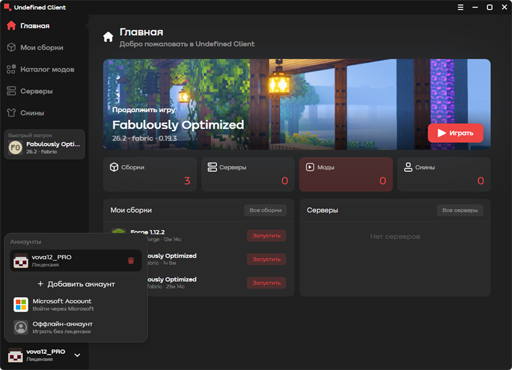Screen dimensions: 512x370
Task: Click the play-box icon on Моды card
Action: pos(310,167)
